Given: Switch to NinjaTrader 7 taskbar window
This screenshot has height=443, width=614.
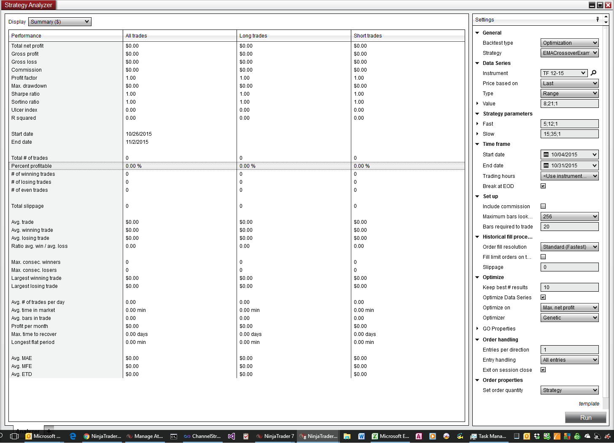Looking at the screenshot, I should click(x=275, y=436).
